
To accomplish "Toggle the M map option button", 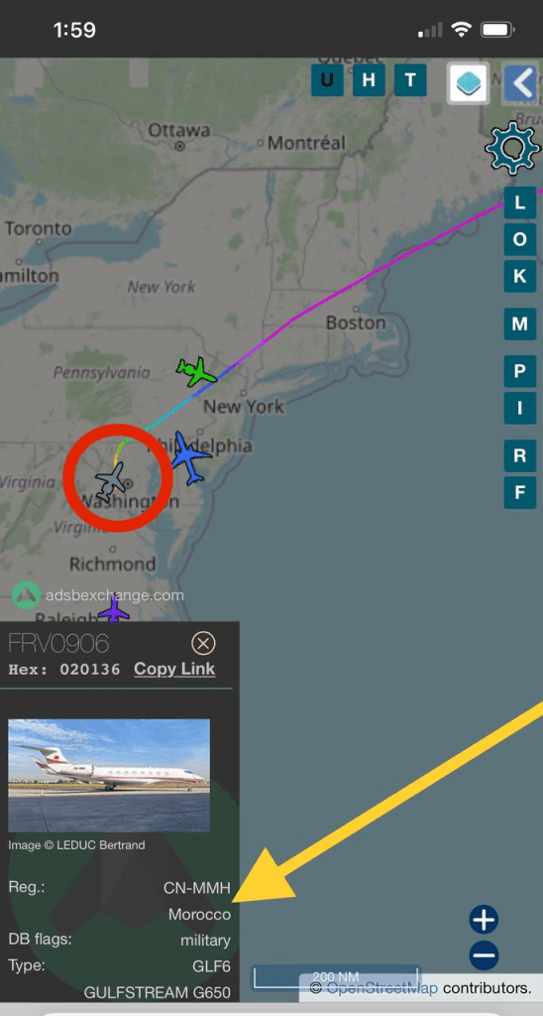I will click(x=519, y=324).
